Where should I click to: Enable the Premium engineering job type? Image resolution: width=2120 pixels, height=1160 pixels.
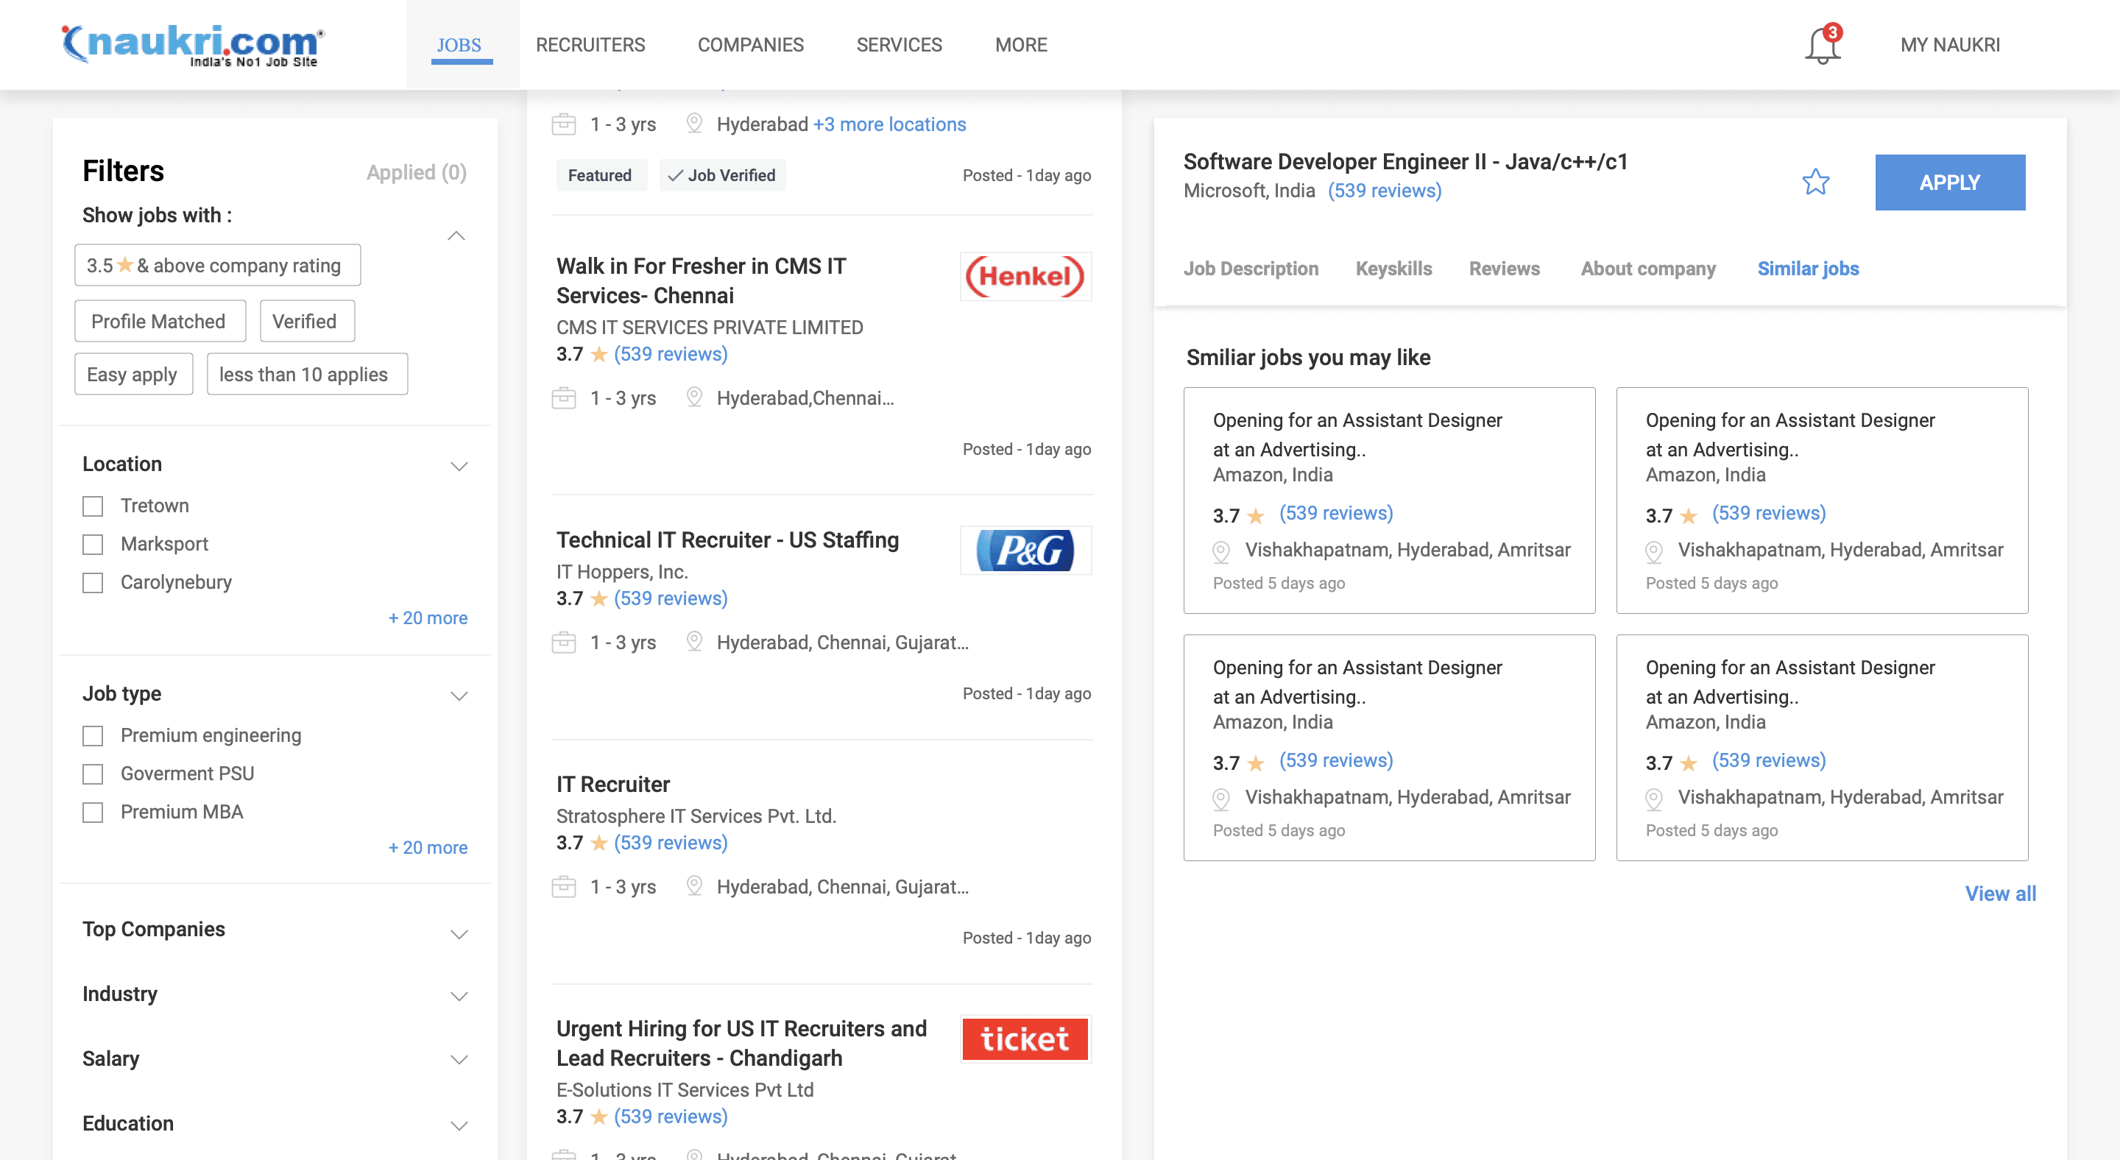pyautogui.click(x=93, y=735)
